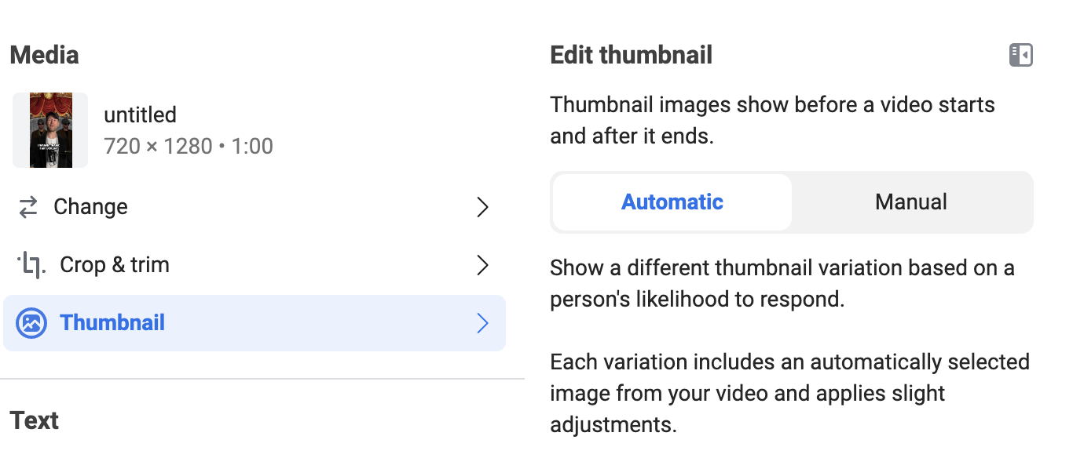Click the untitled video title text

[140, 114]
